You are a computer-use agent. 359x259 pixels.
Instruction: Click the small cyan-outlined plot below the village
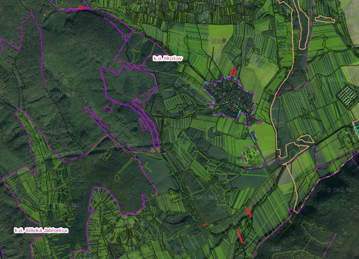(x=253, y=136)
